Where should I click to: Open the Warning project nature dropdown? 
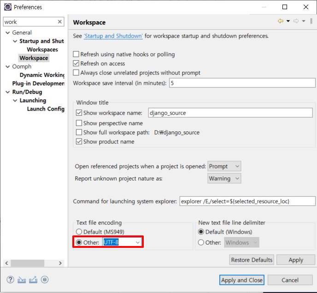tap(224, 178)
